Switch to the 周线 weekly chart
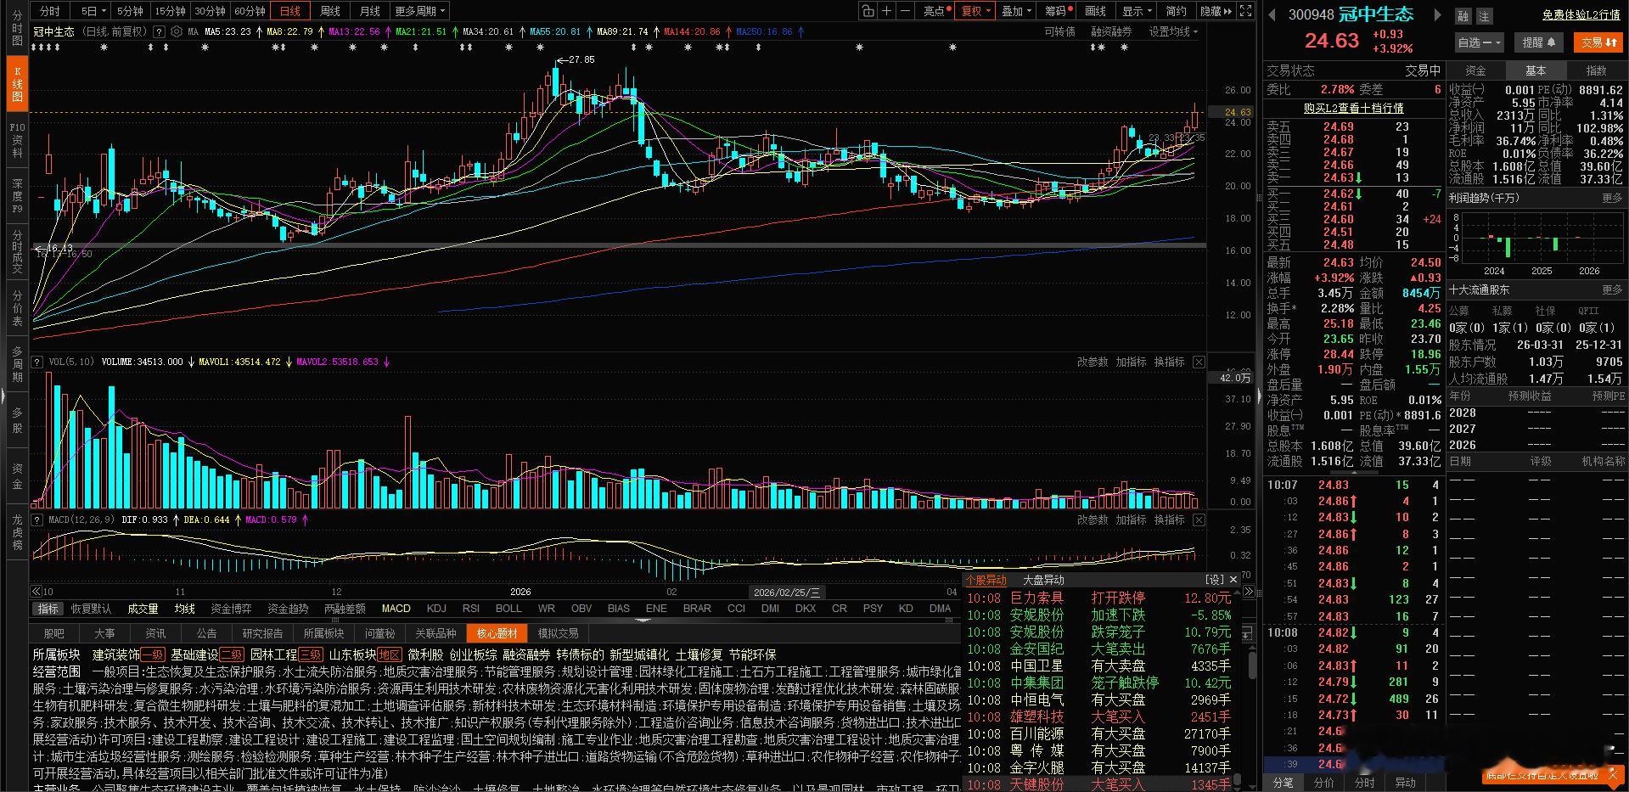The image size is (1629, 792). [x=330, y=11]
